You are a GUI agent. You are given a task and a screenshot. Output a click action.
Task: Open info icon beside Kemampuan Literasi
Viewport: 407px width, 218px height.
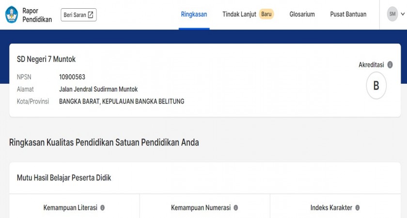(102, 208)
